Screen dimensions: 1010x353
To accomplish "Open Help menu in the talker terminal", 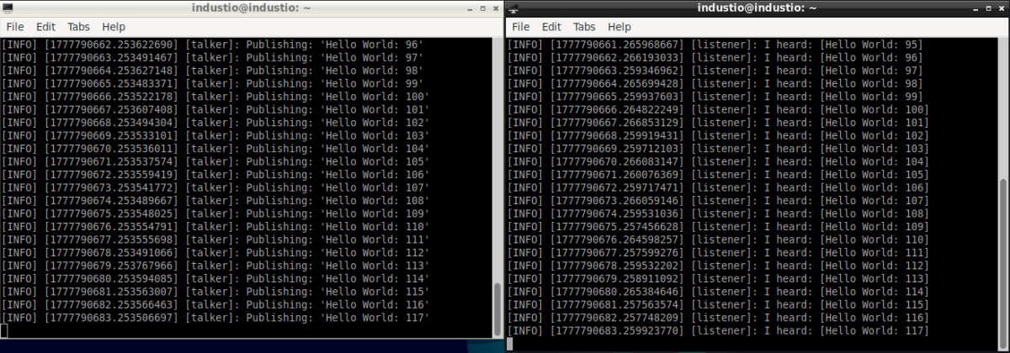I will pos(114,27).
